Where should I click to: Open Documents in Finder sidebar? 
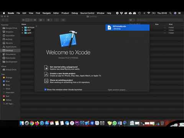tap(9, 54)
